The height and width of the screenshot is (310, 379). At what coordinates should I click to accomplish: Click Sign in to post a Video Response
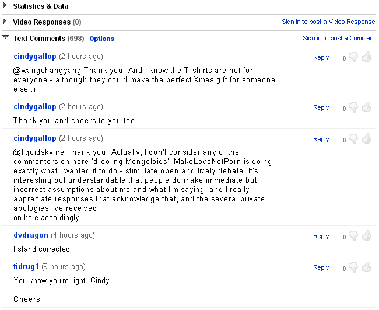328,22
